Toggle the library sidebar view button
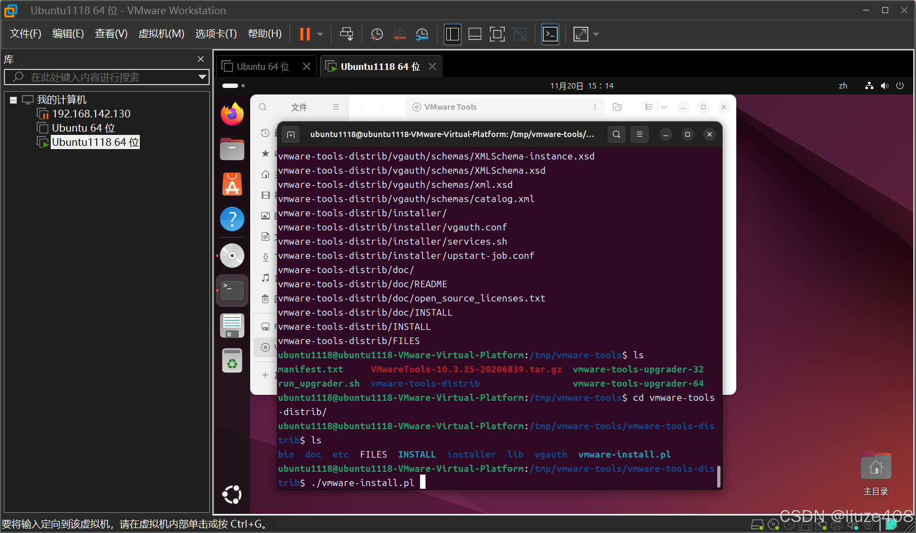 click(x=452, y=34)
